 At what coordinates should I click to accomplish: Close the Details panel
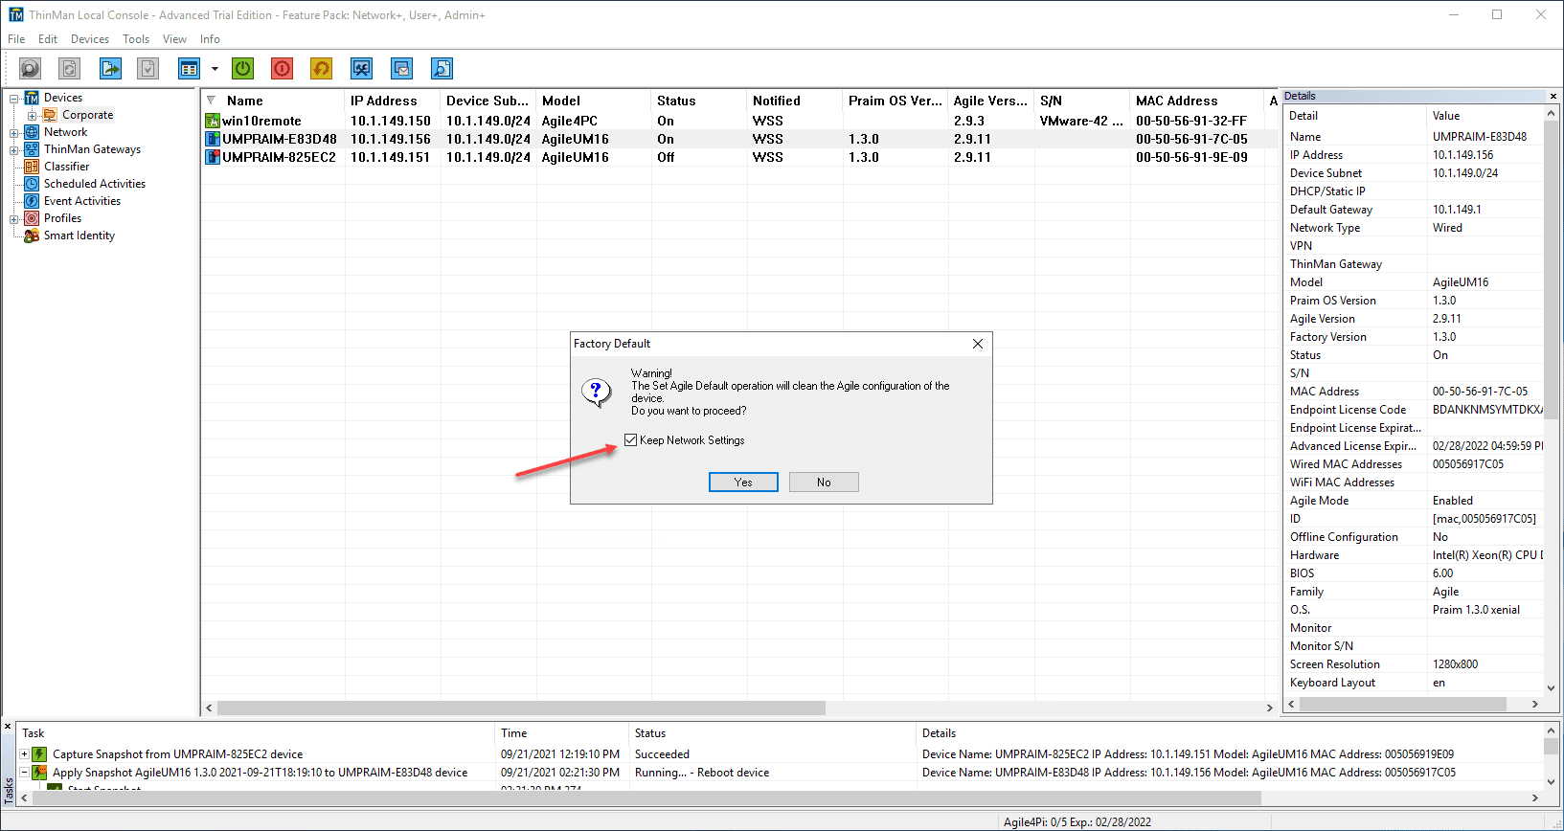pyautogui.click(x=1553, y=97)
